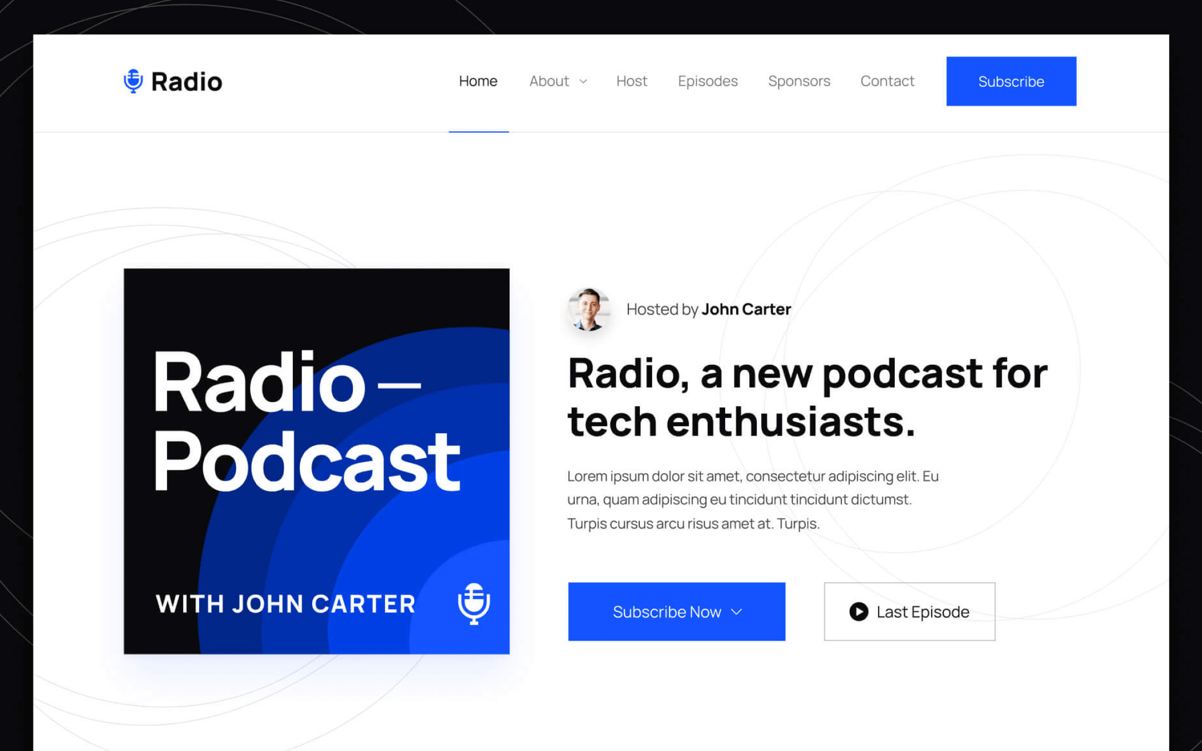Click the Radio microphone logo icon
Image resolution: width=1202 pixels, height=751 pixels.
(x=133, y=81)
